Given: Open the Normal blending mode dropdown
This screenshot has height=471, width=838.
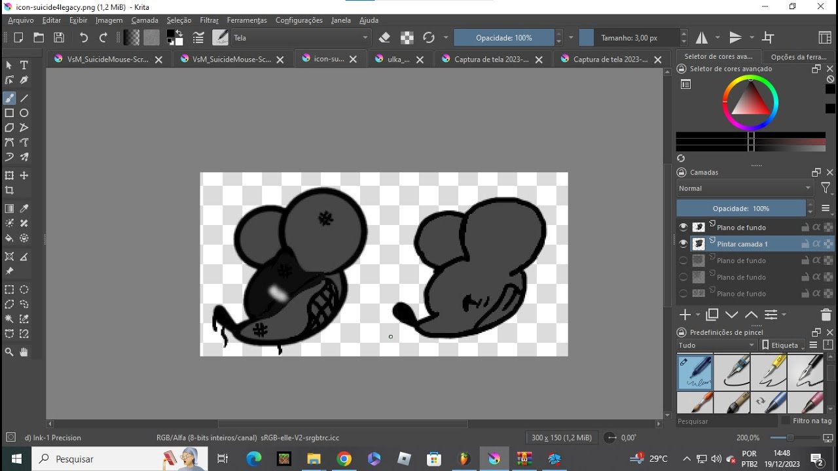Looking at the screenshot, I should (744, 188).
